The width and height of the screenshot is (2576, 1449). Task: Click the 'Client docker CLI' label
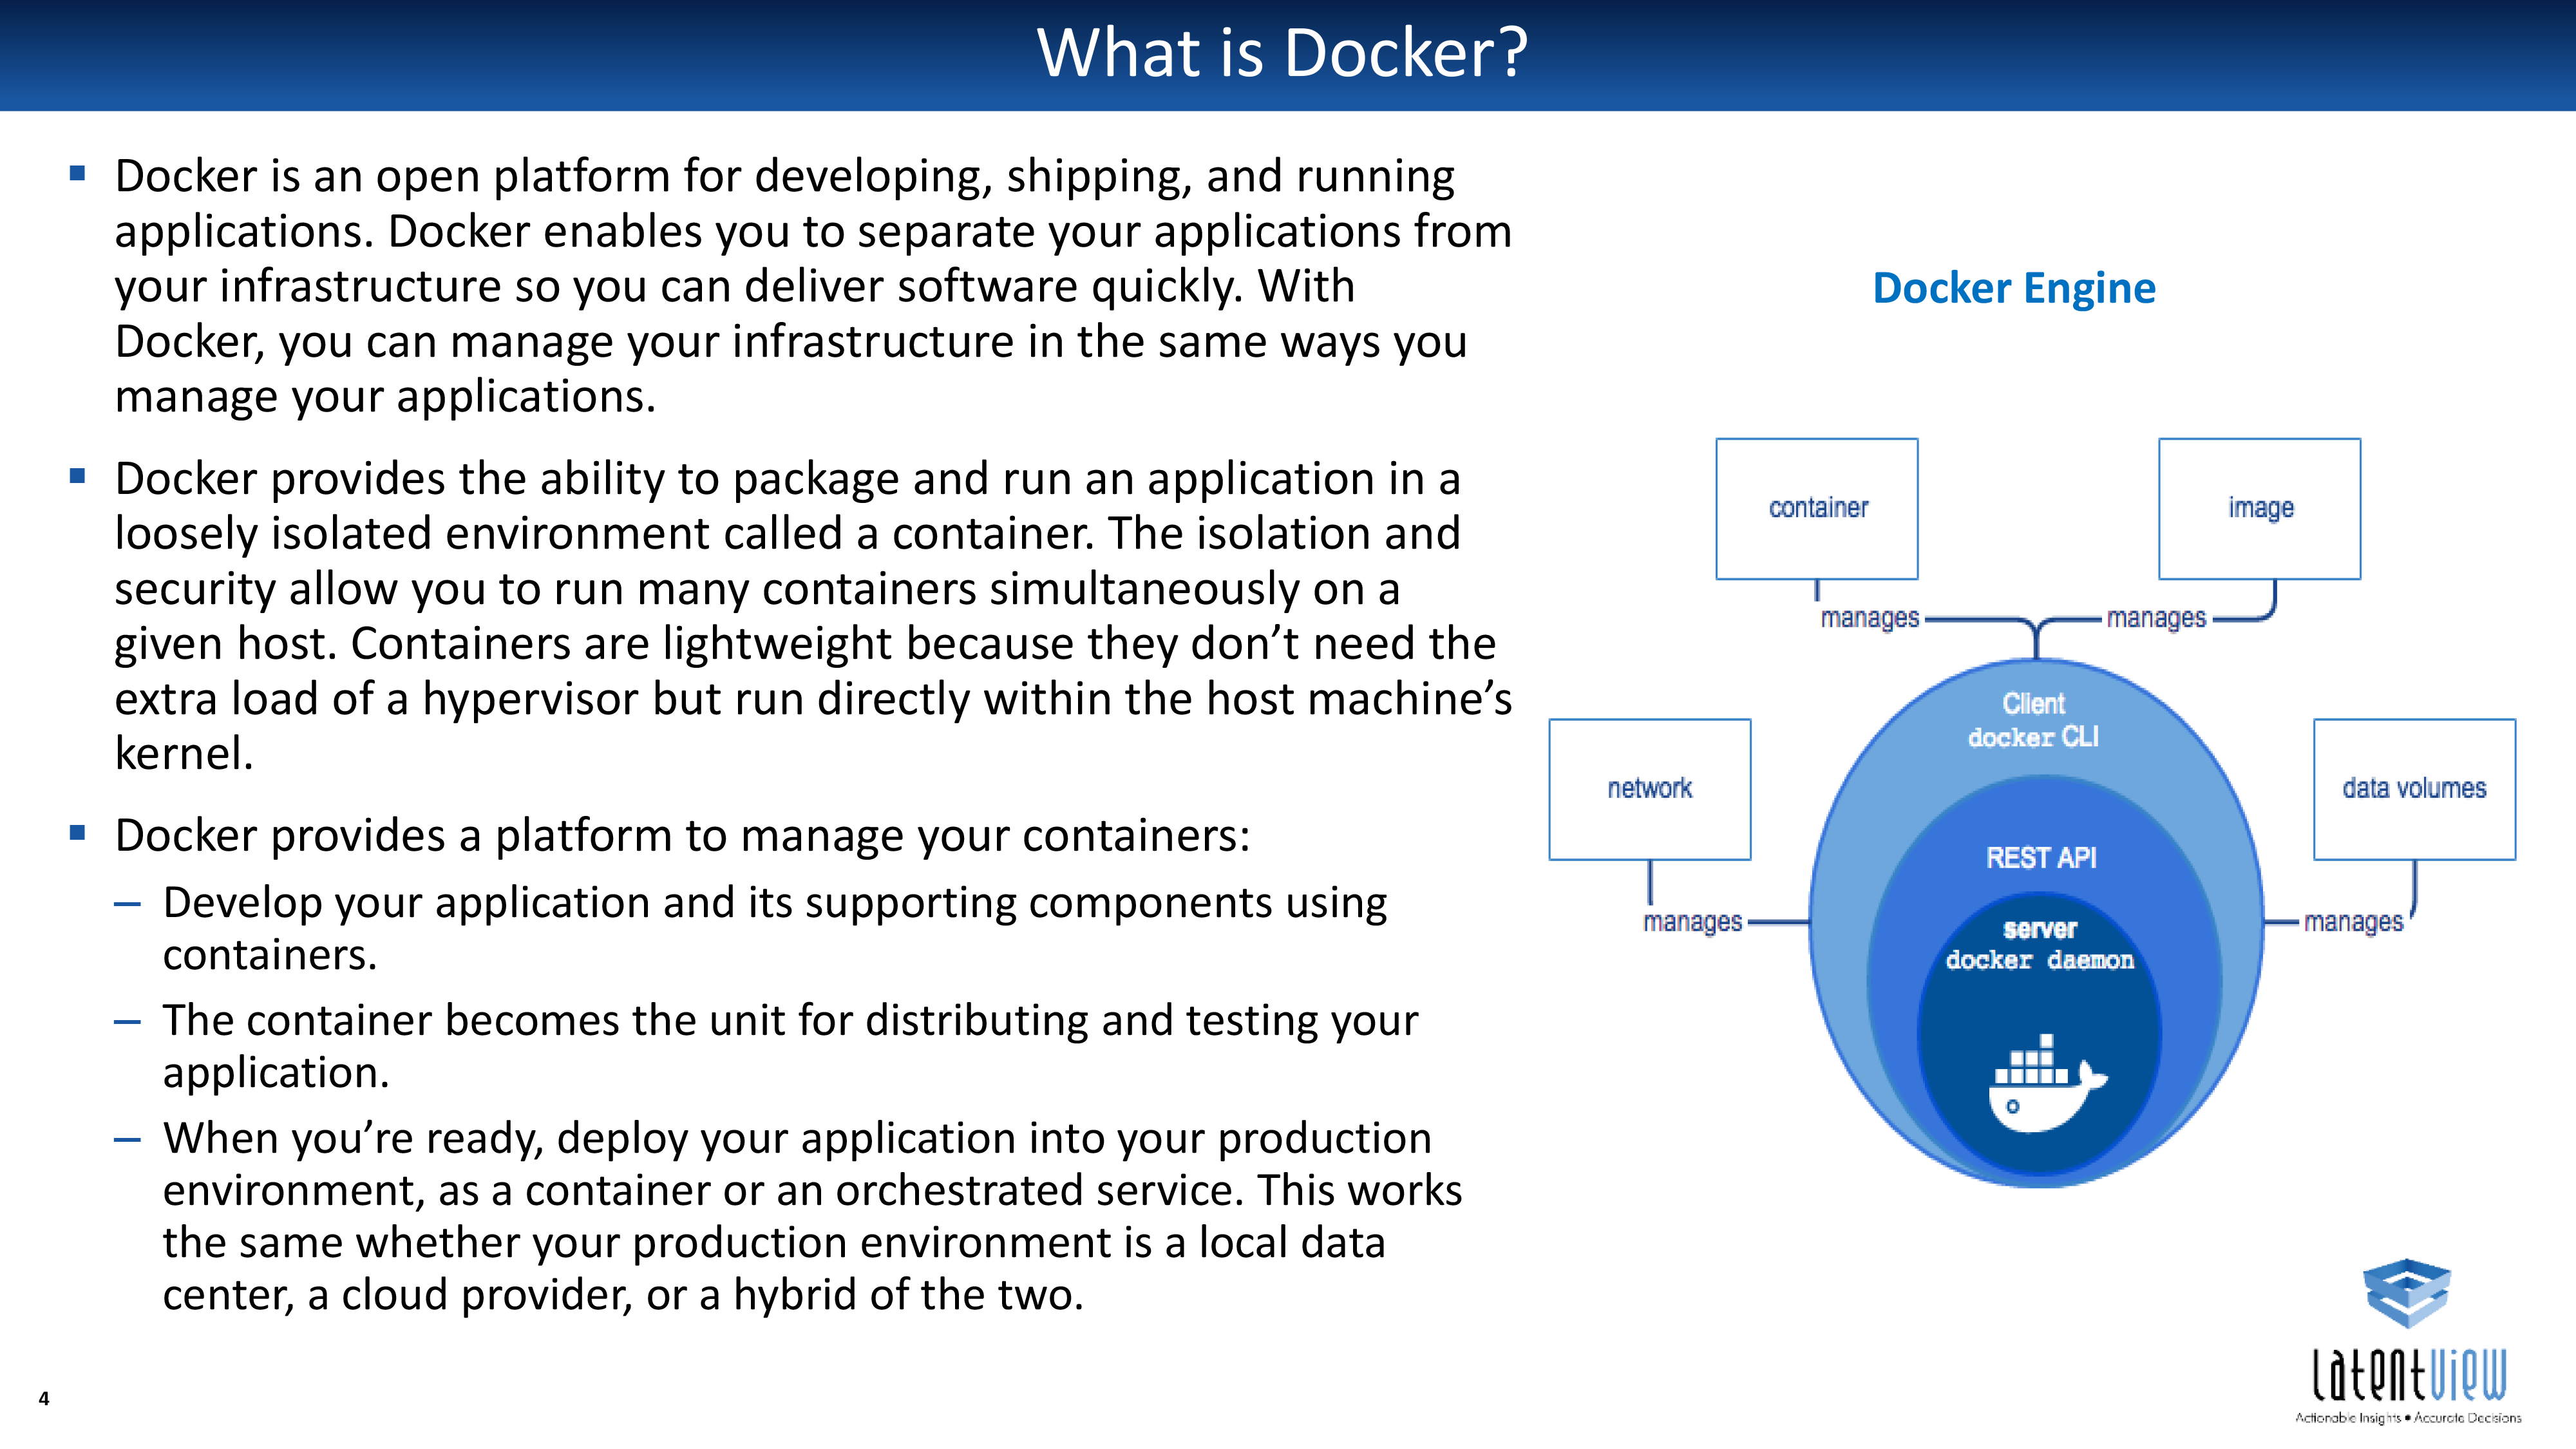click(2034, 720)
